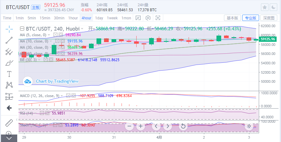
Task: Click the 59125.96 current price label on axis
Action: (268, 39)
